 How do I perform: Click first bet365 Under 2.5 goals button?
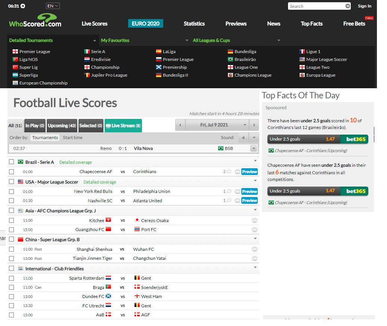(318, 139)
